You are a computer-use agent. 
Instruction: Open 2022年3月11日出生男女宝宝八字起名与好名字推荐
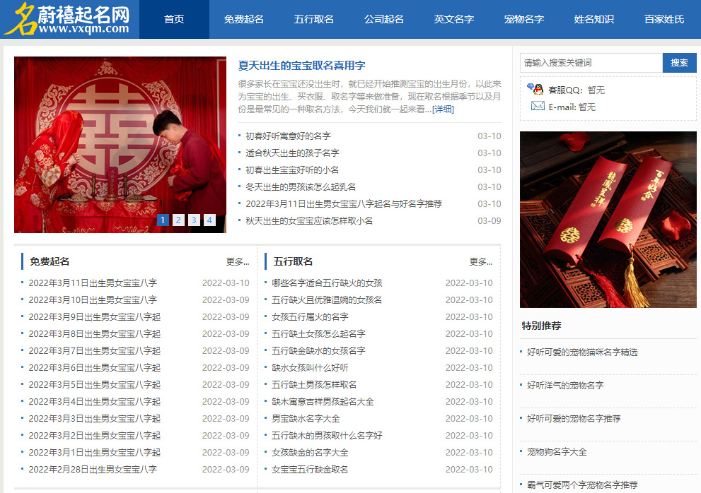click(x=344, y=204)
